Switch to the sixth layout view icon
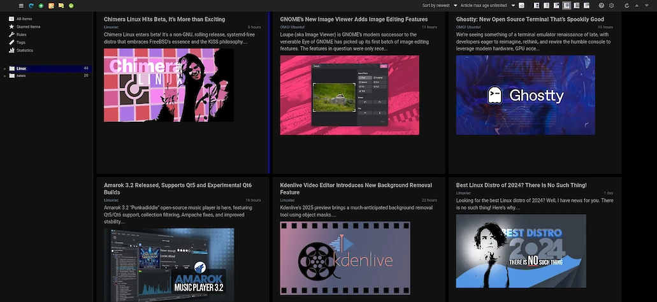 pyautogui.click(x=587, y=6)
